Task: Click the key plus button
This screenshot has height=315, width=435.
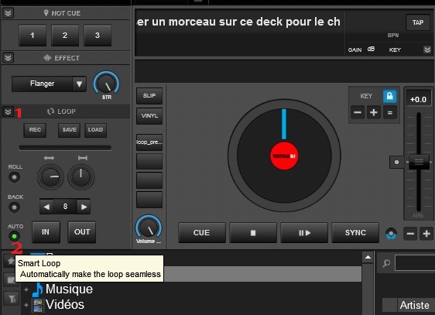Action: pyautogui.click(x=374, y=112)
